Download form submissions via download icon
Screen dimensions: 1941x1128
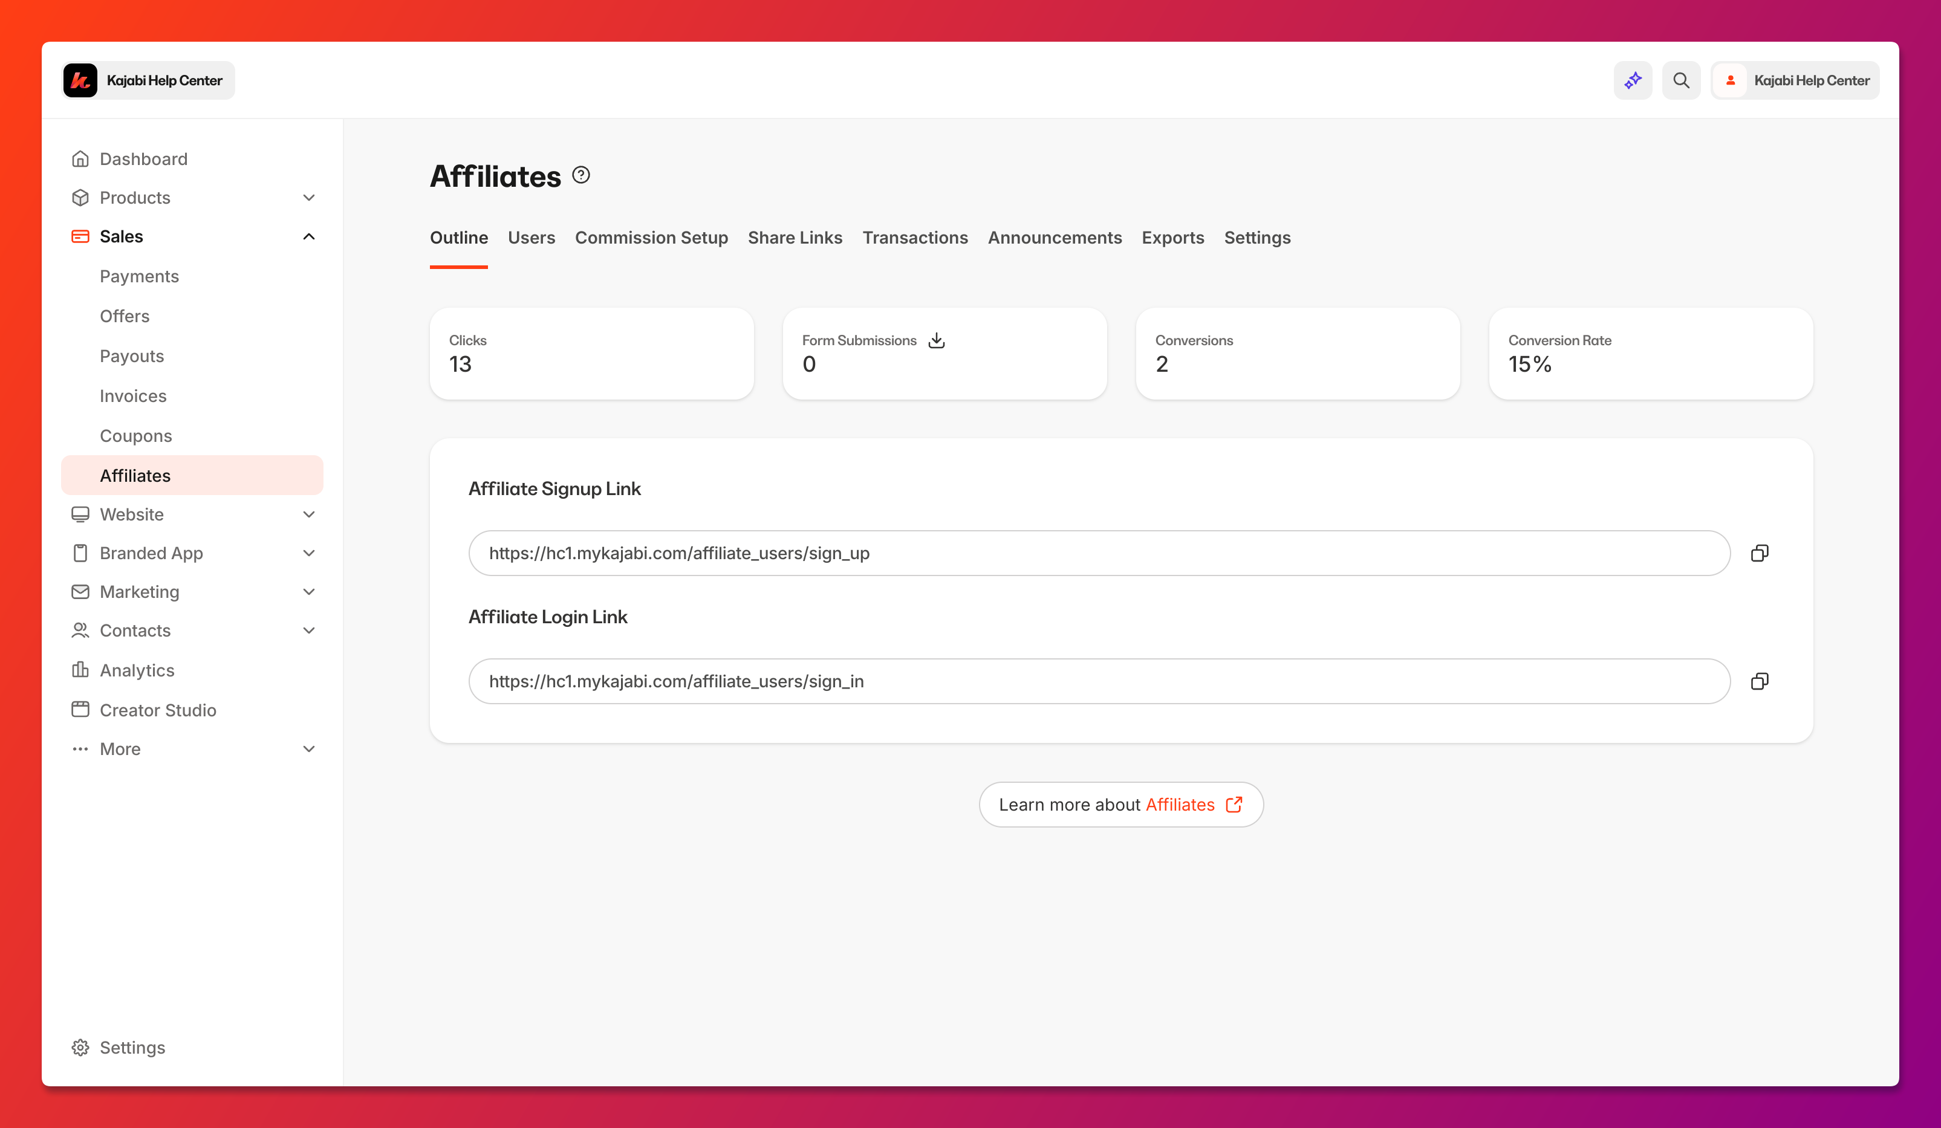coord(937,340)
